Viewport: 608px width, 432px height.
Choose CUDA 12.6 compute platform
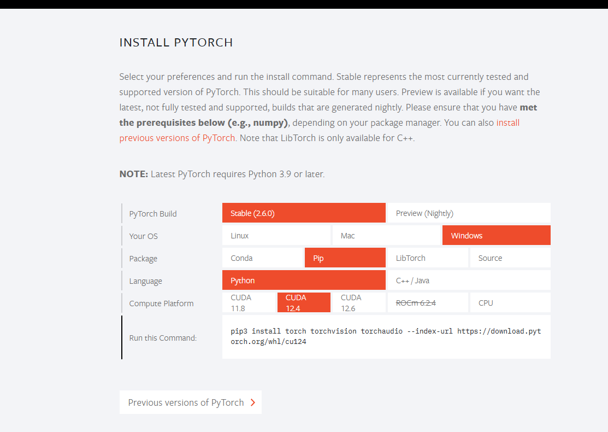coord(359,302)
